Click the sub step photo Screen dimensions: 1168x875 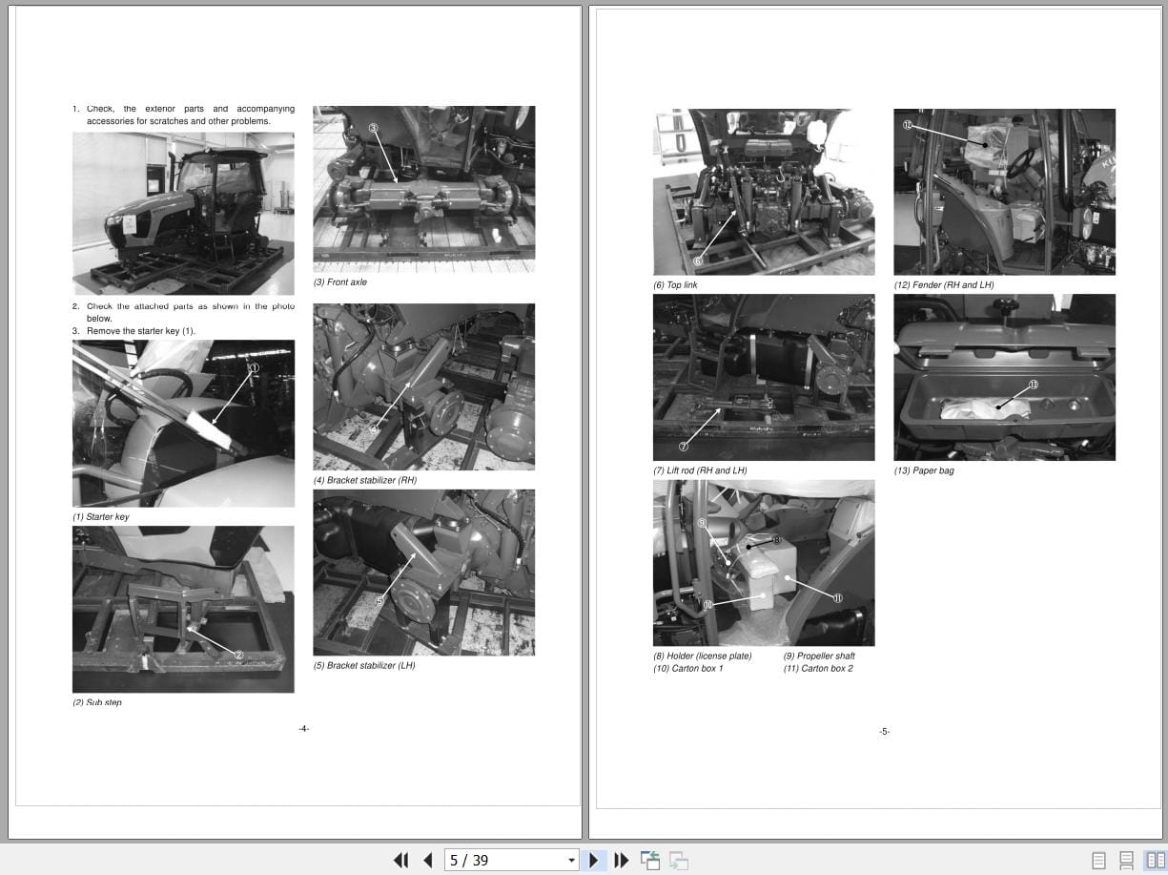[x=183, y=609]
